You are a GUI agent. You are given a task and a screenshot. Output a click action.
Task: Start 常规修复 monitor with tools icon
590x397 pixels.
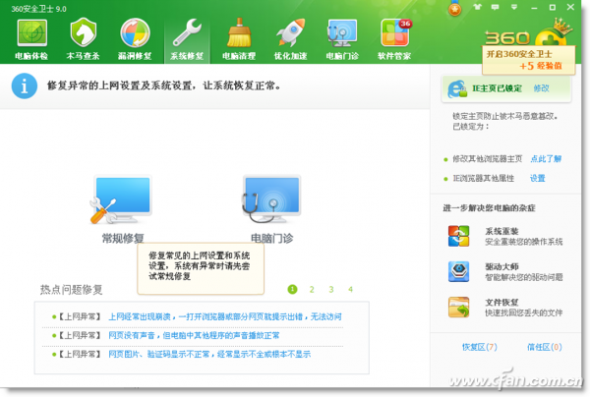[x=121, y=200]
